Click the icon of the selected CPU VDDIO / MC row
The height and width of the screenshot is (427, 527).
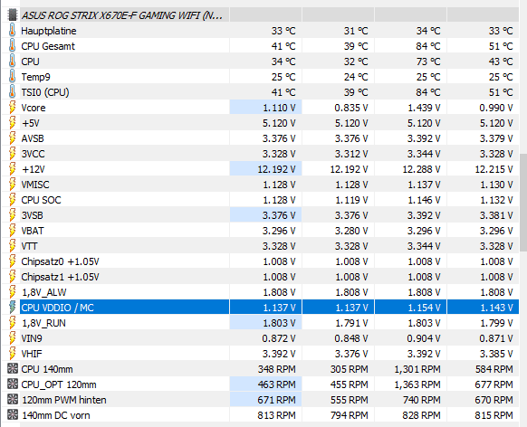coord(13,308)
